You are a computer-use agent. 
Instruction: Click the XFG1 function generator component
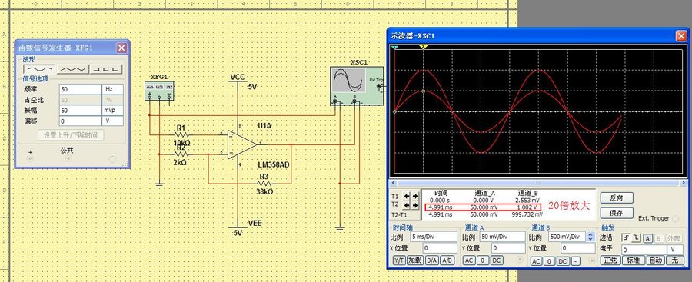[x=159, y=91]
